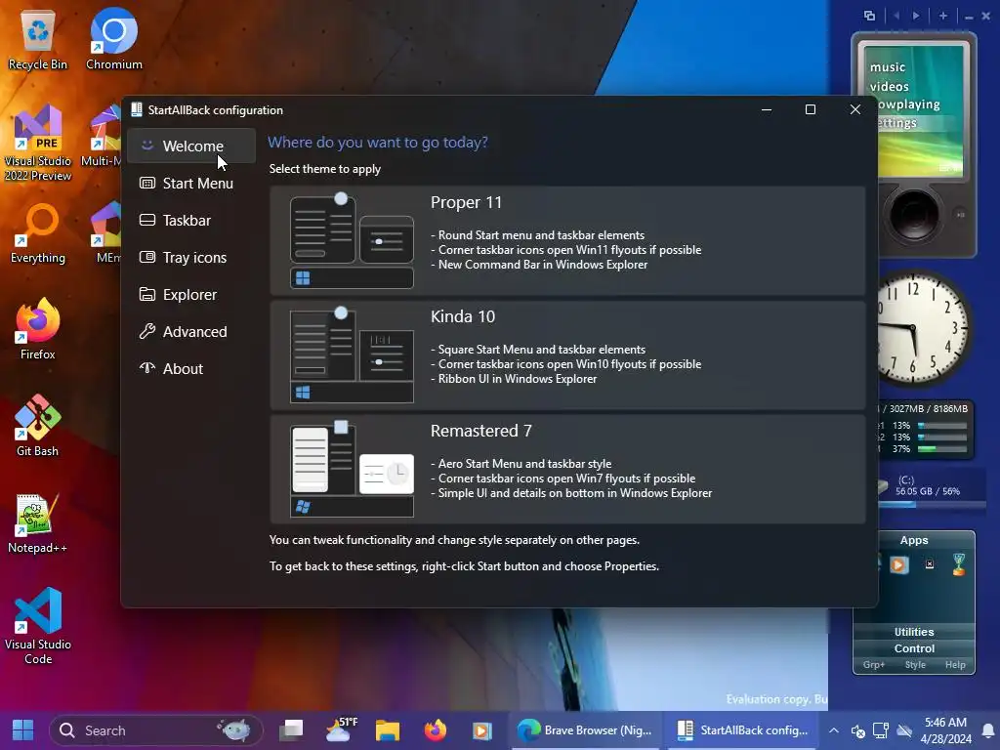The height and width of the screenshot is (750, 1000).
Task: Click the trophy icon in Apps gadget
Action: click(959, 564)
